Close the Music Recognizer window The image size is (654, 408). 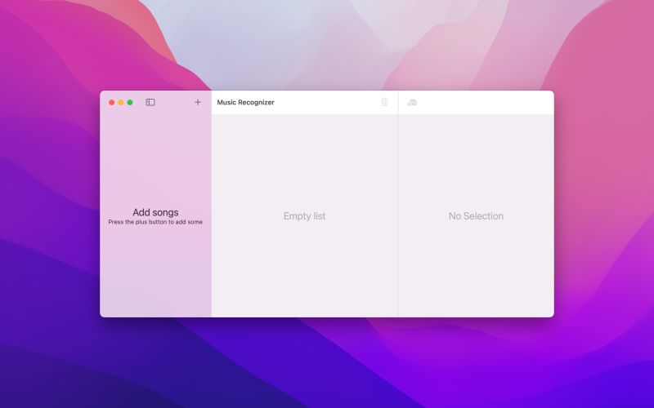[x=112, y=103]
